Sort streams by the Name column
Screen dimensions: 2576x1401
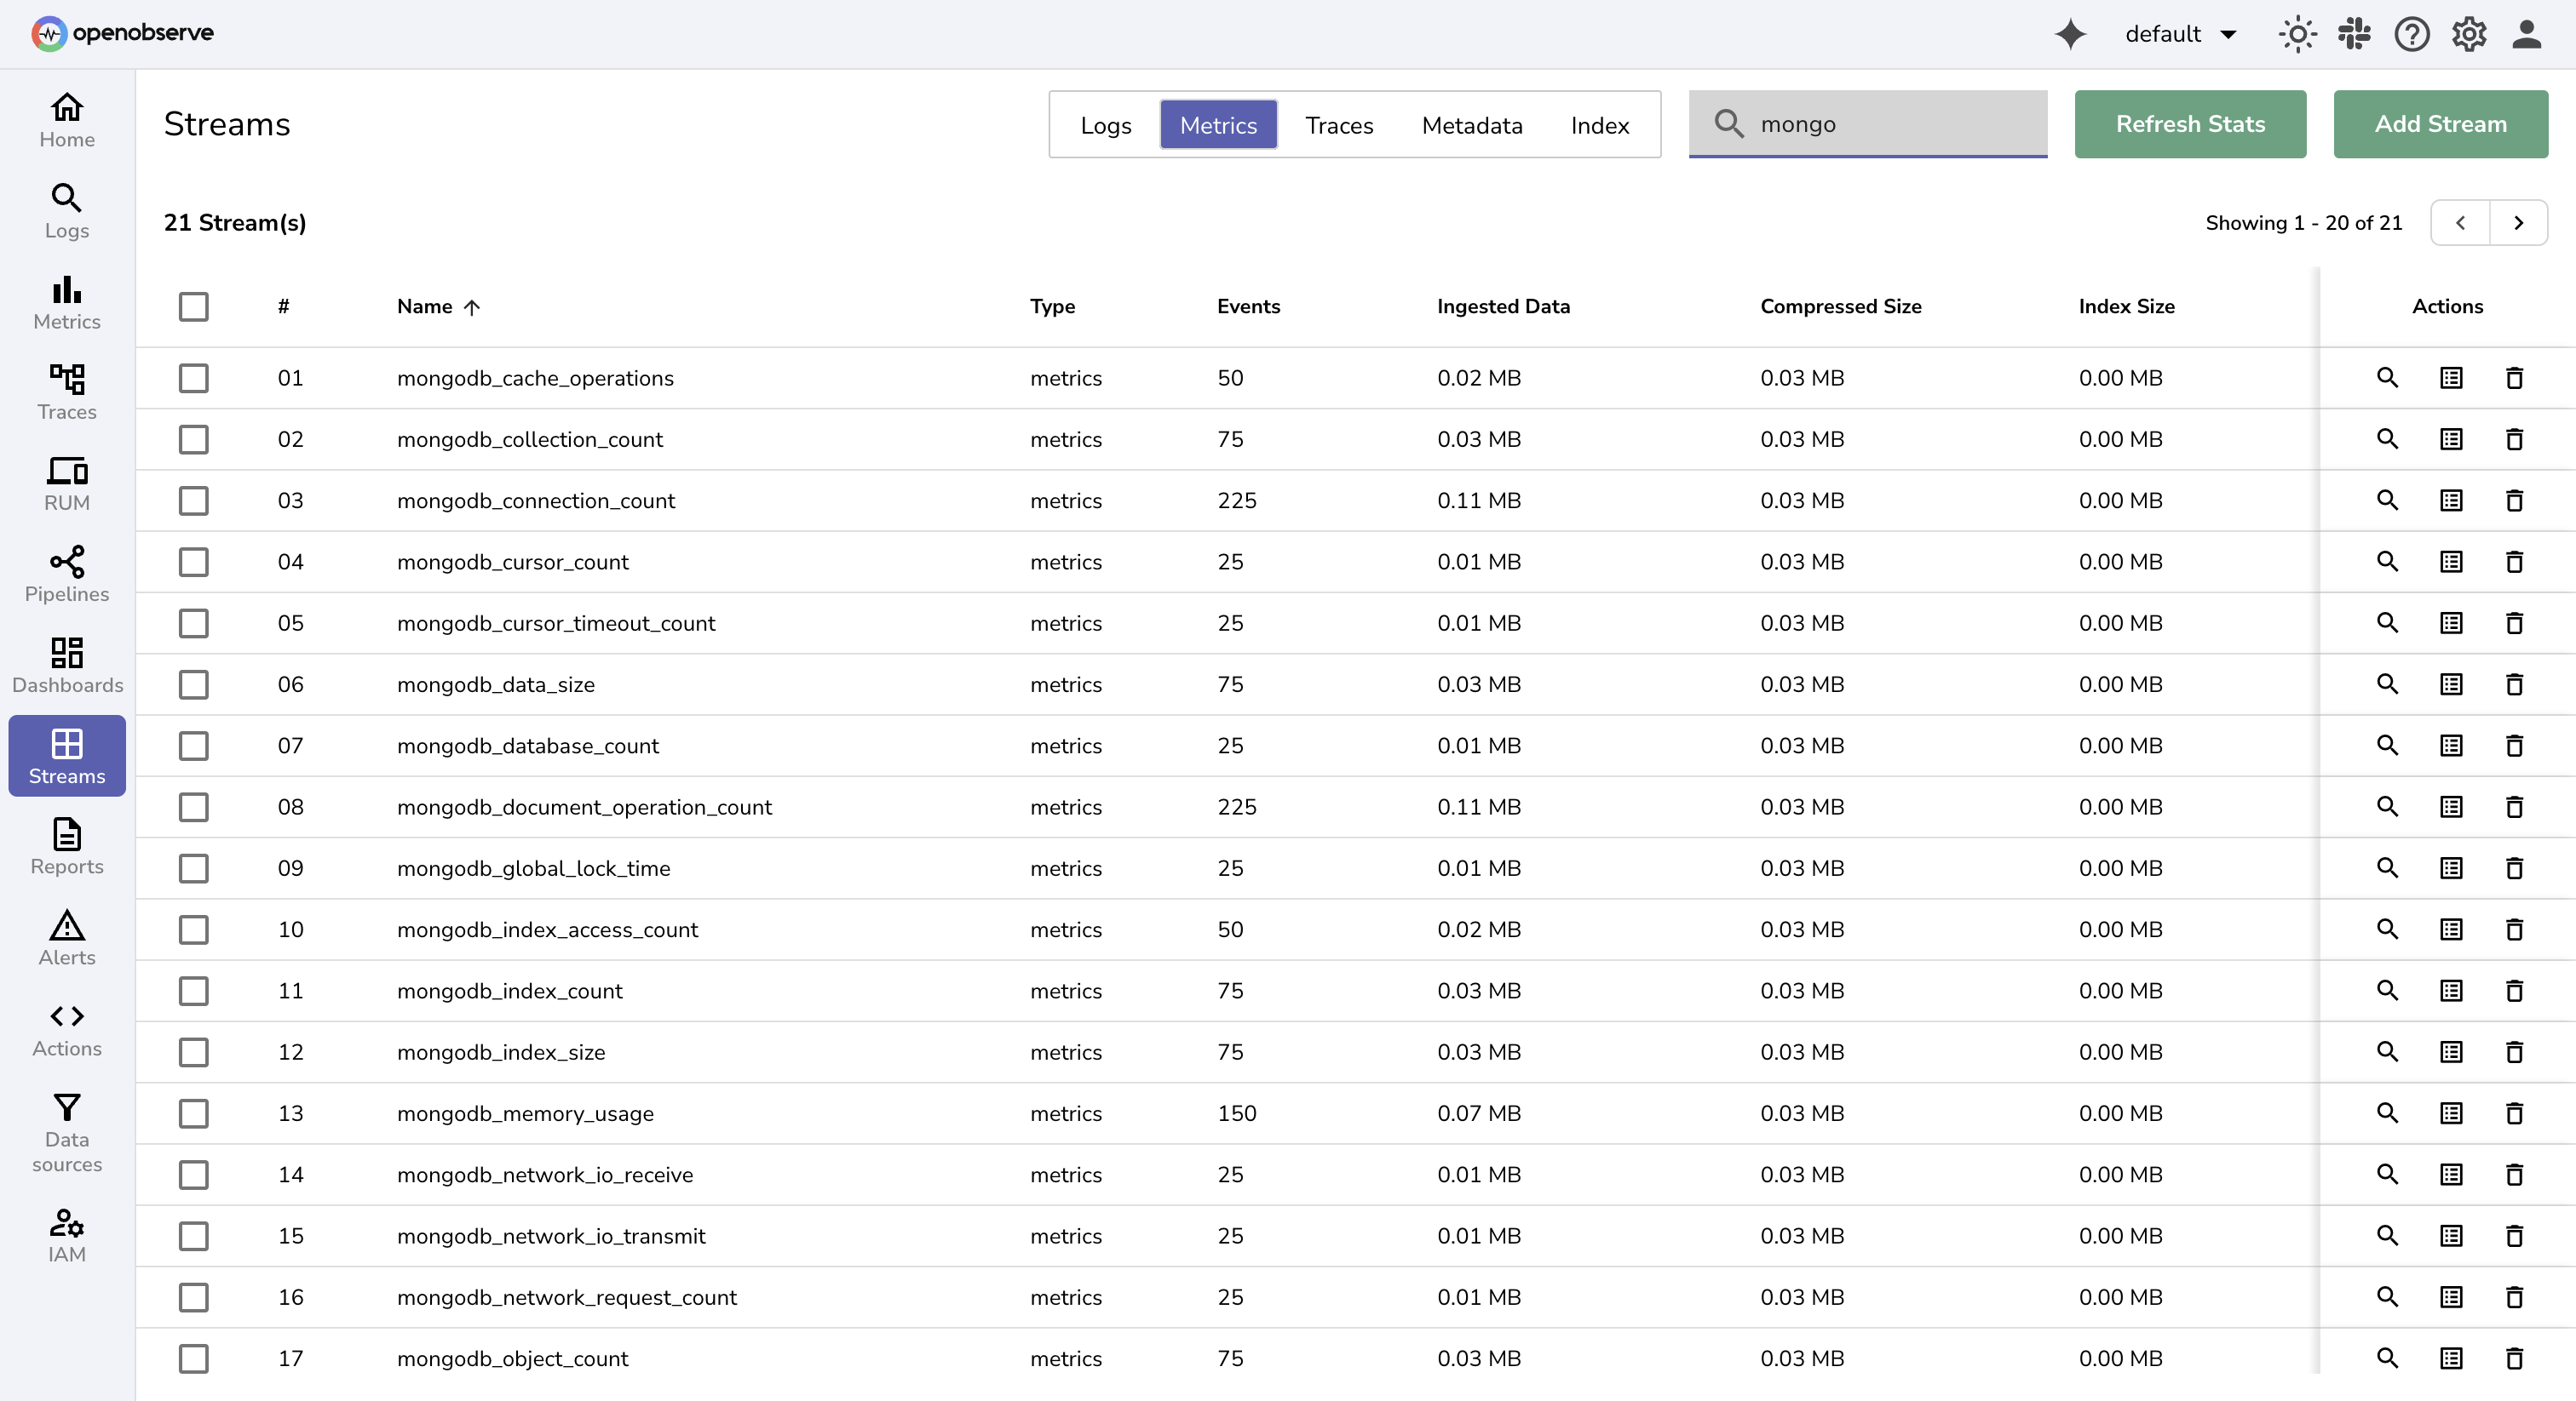tap(437, 306)
